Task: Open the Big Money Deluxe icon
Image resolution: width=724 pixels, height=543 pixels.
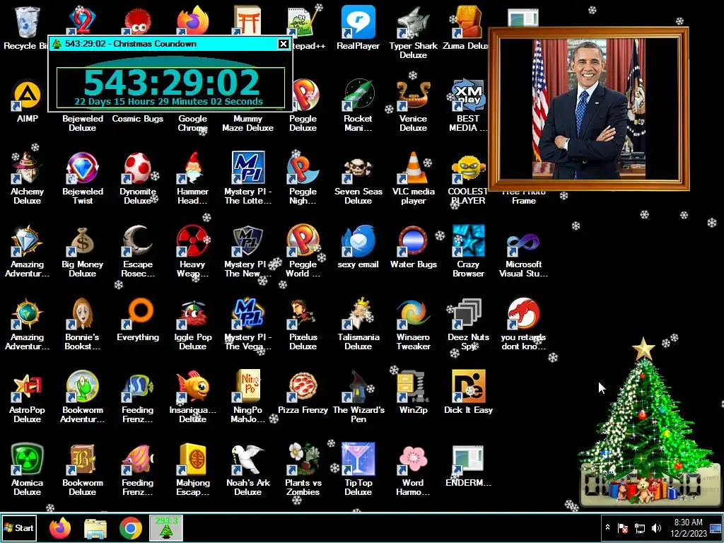Action: (82, 251)
